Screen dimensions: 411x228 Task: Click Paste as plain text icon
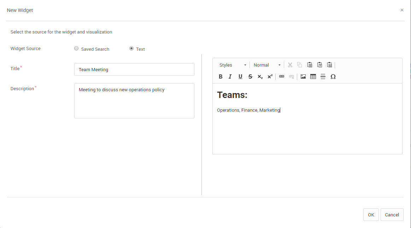[x=319, y=65]
